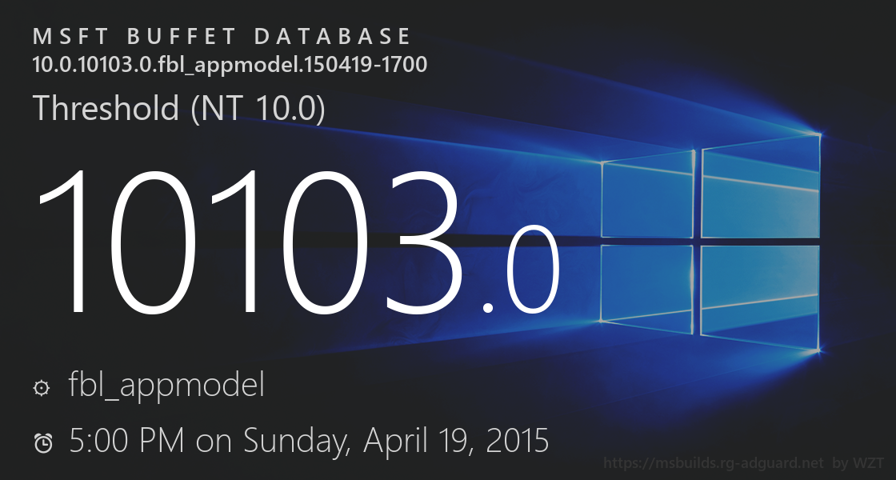Click the full build string 10.0.10103.0.fbl_appmodel.150419-1700
The image size is (896, 480).
(230, 64)
